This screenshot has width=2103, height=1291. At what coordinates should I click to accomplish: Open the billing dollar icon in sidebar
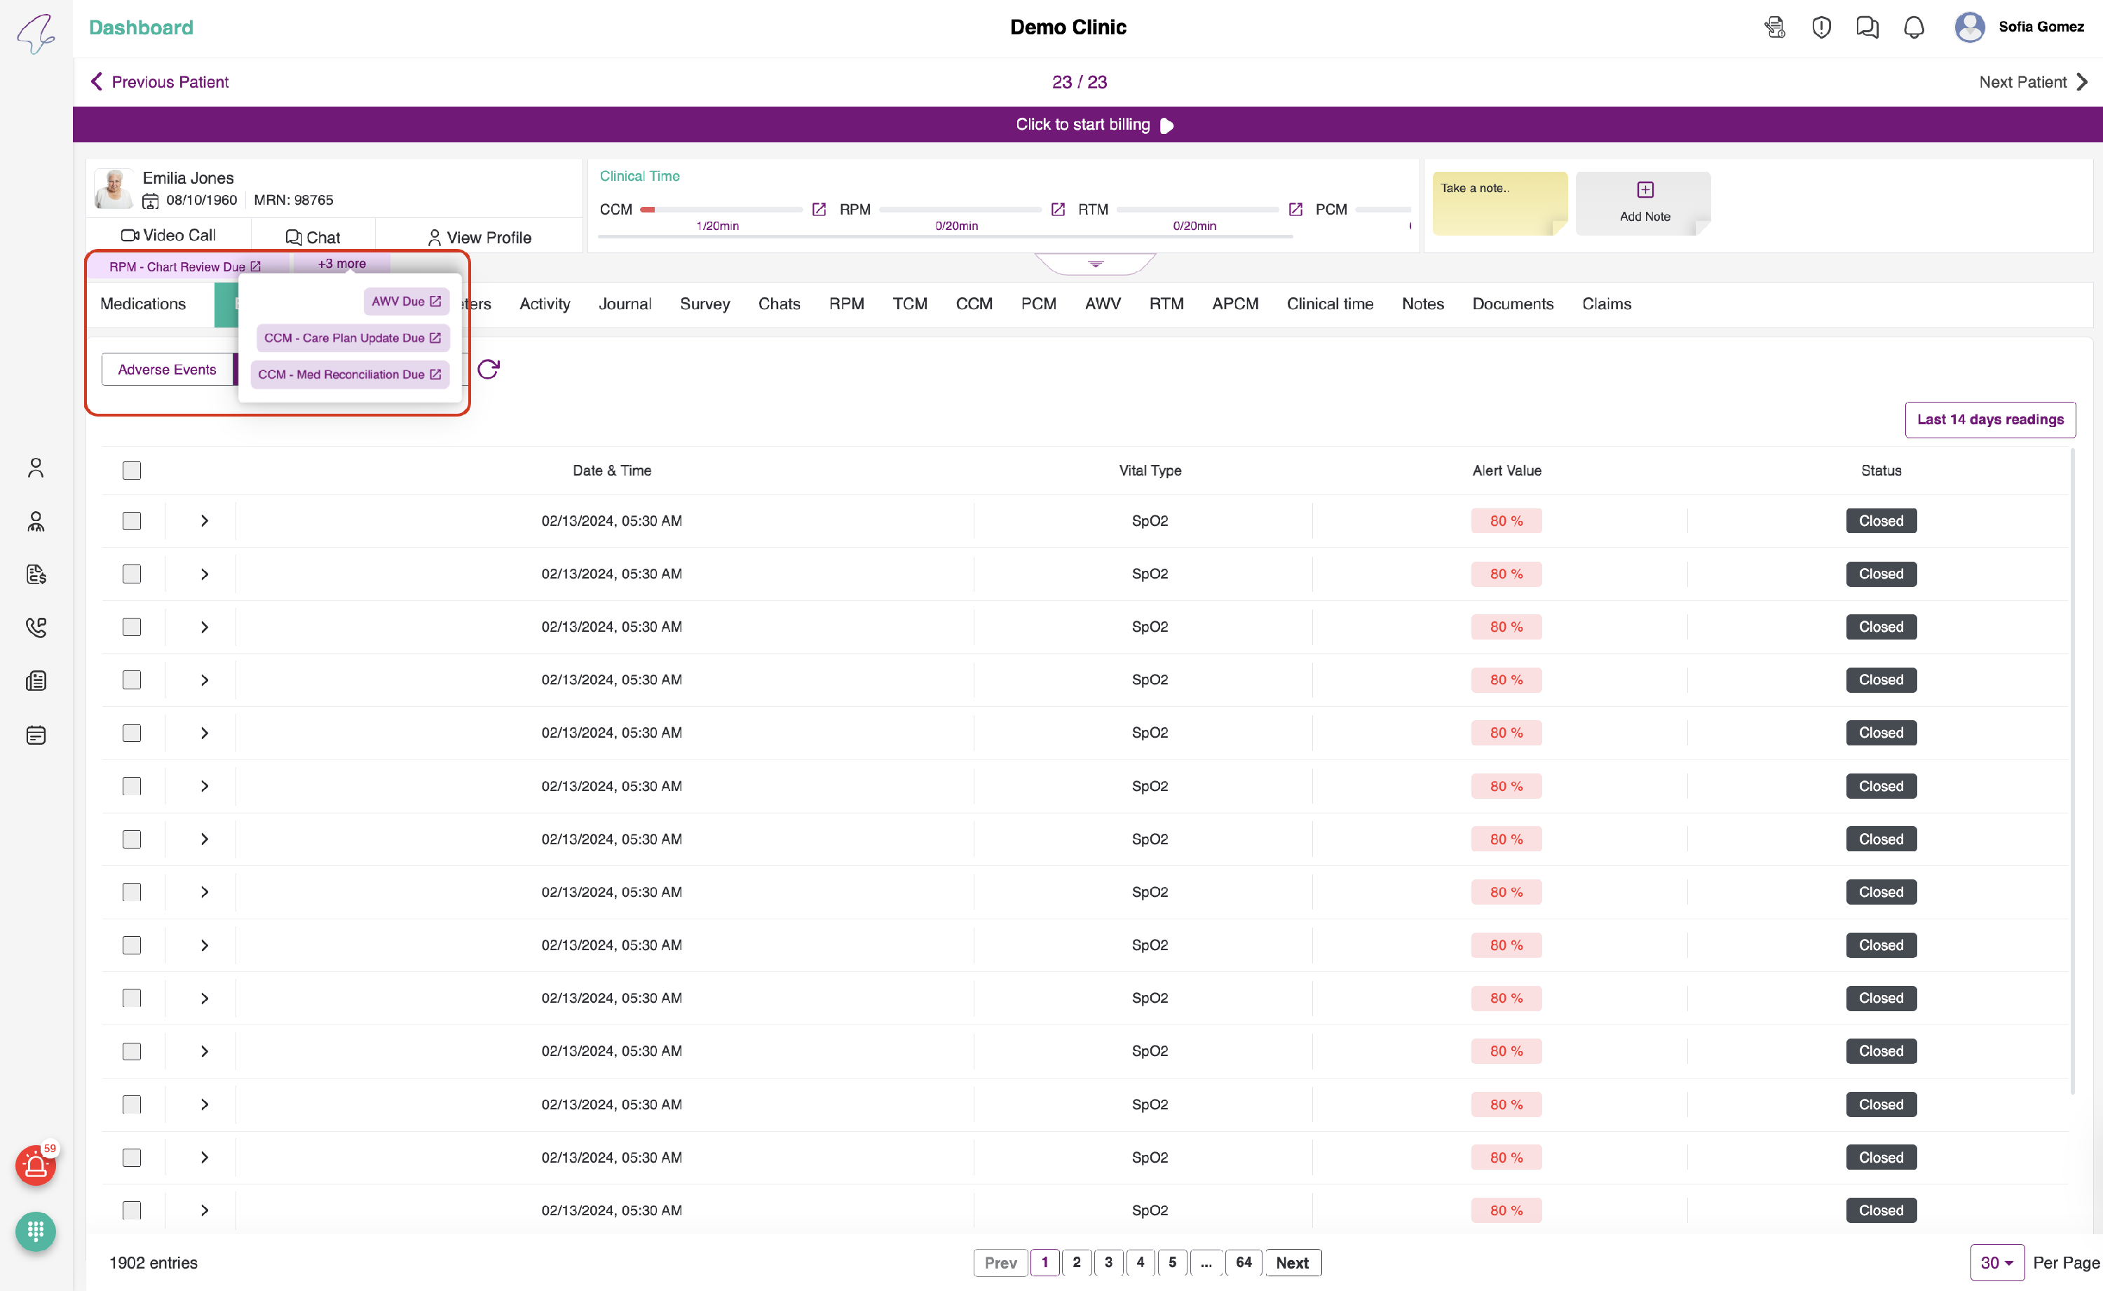(x=36, y=574)
